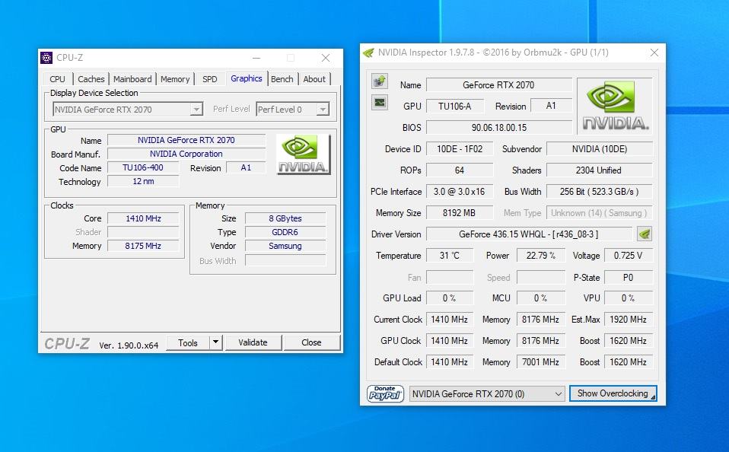Click the empty Bus Width field in CPU-Z
Viewport: 729px width, 452px height.
click(x=285, y=260)
